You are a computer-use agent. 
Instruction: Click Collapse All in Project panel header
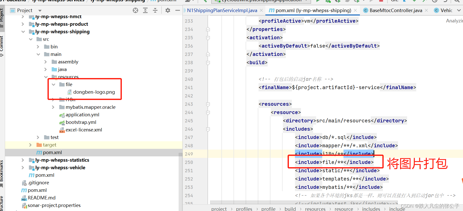pyautogui.click(x=155, y=10)
